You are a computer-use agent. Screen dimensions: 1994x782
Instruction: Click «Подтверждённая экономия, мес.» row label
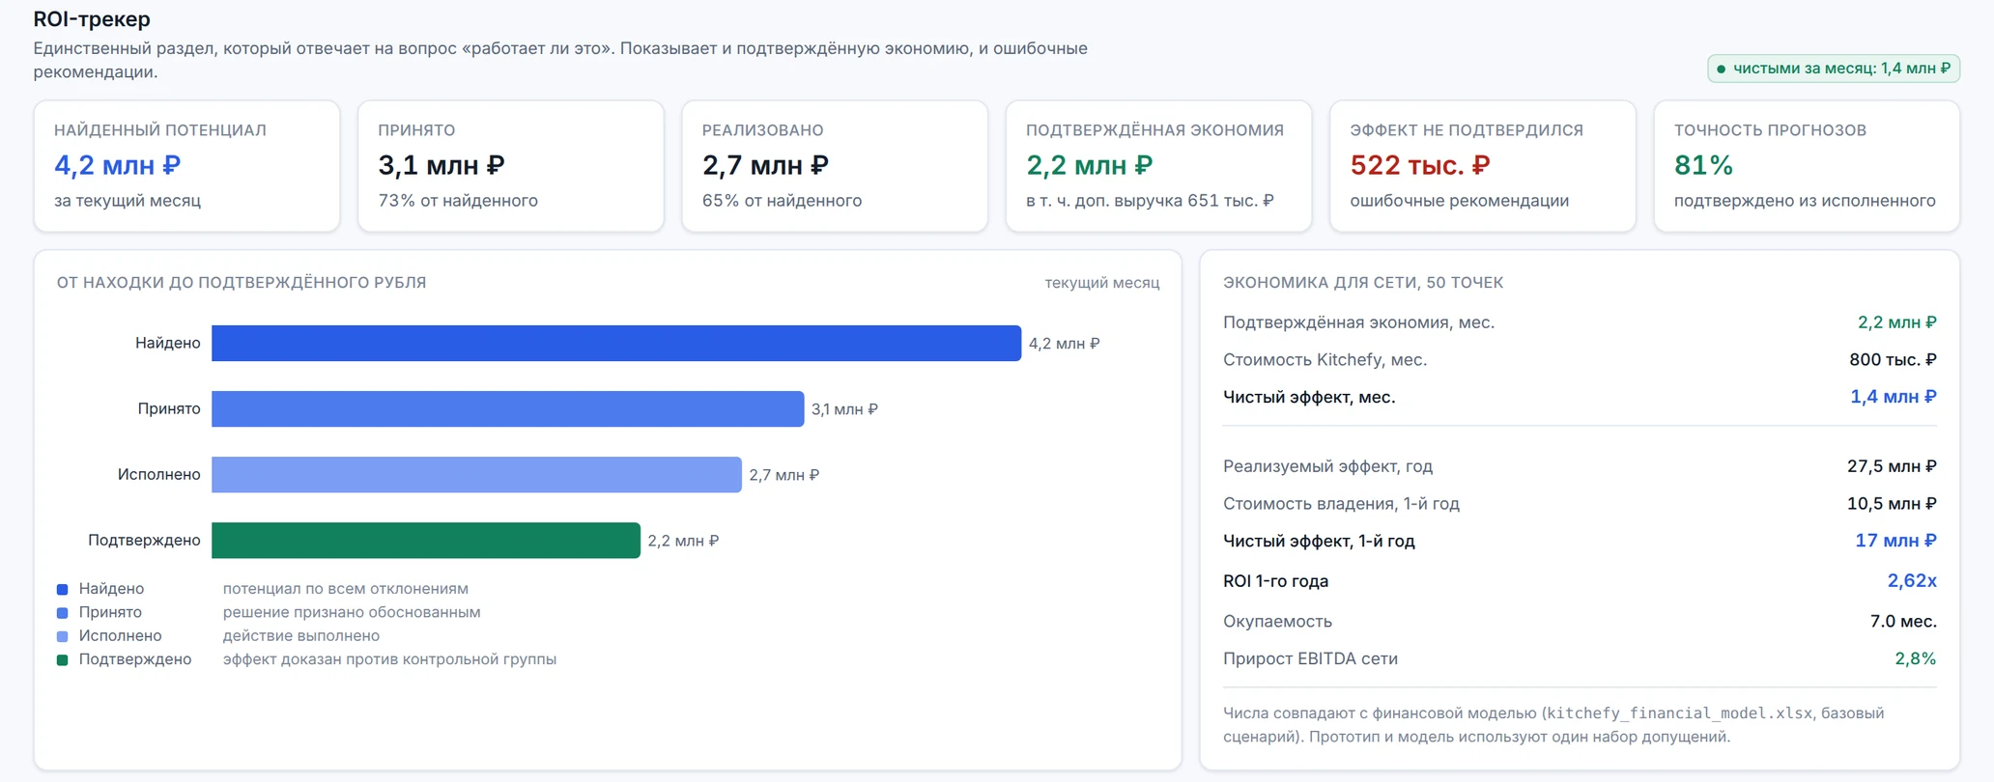point(1358,322)
